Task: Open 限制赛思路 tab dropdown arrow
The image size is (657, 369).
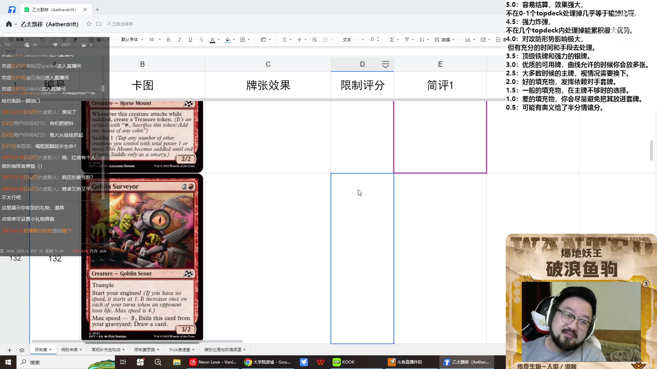Action: [x=158, y=350]
